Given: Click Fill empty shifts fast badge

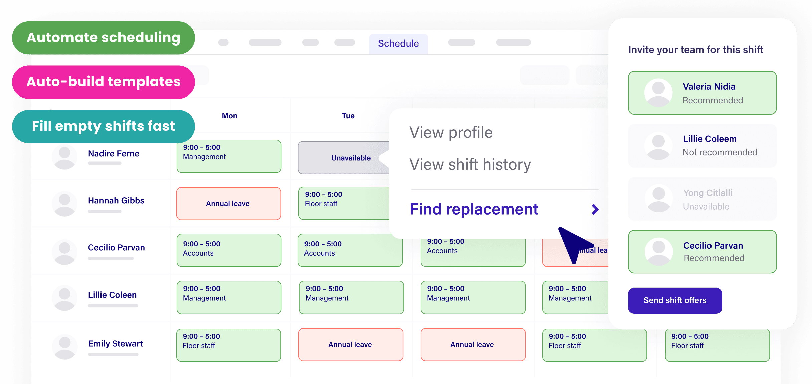Looking at the screenshot, I should 103,127.
